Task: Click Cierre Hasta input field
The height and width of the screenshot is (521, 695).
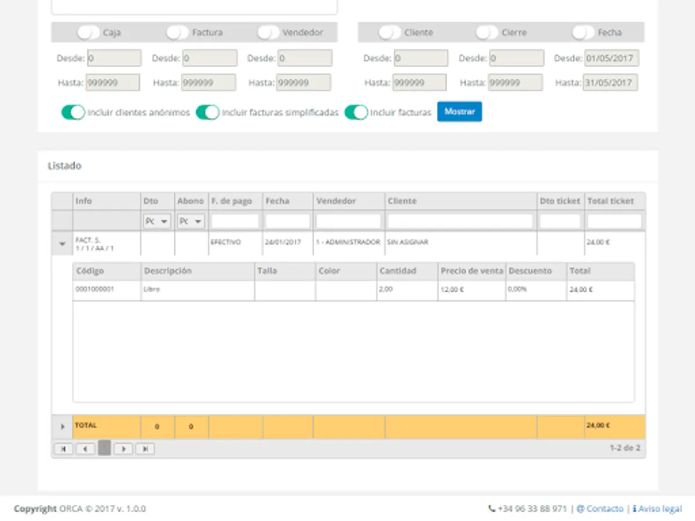Action: [x=515, y=82]
